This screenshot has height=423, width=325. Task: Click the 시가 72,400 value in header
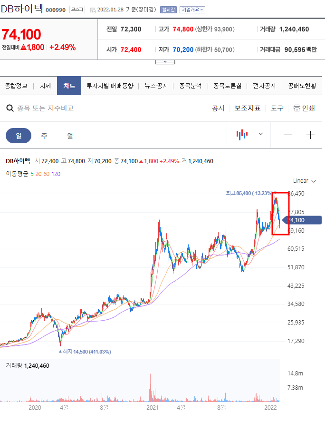coord(131,49)
